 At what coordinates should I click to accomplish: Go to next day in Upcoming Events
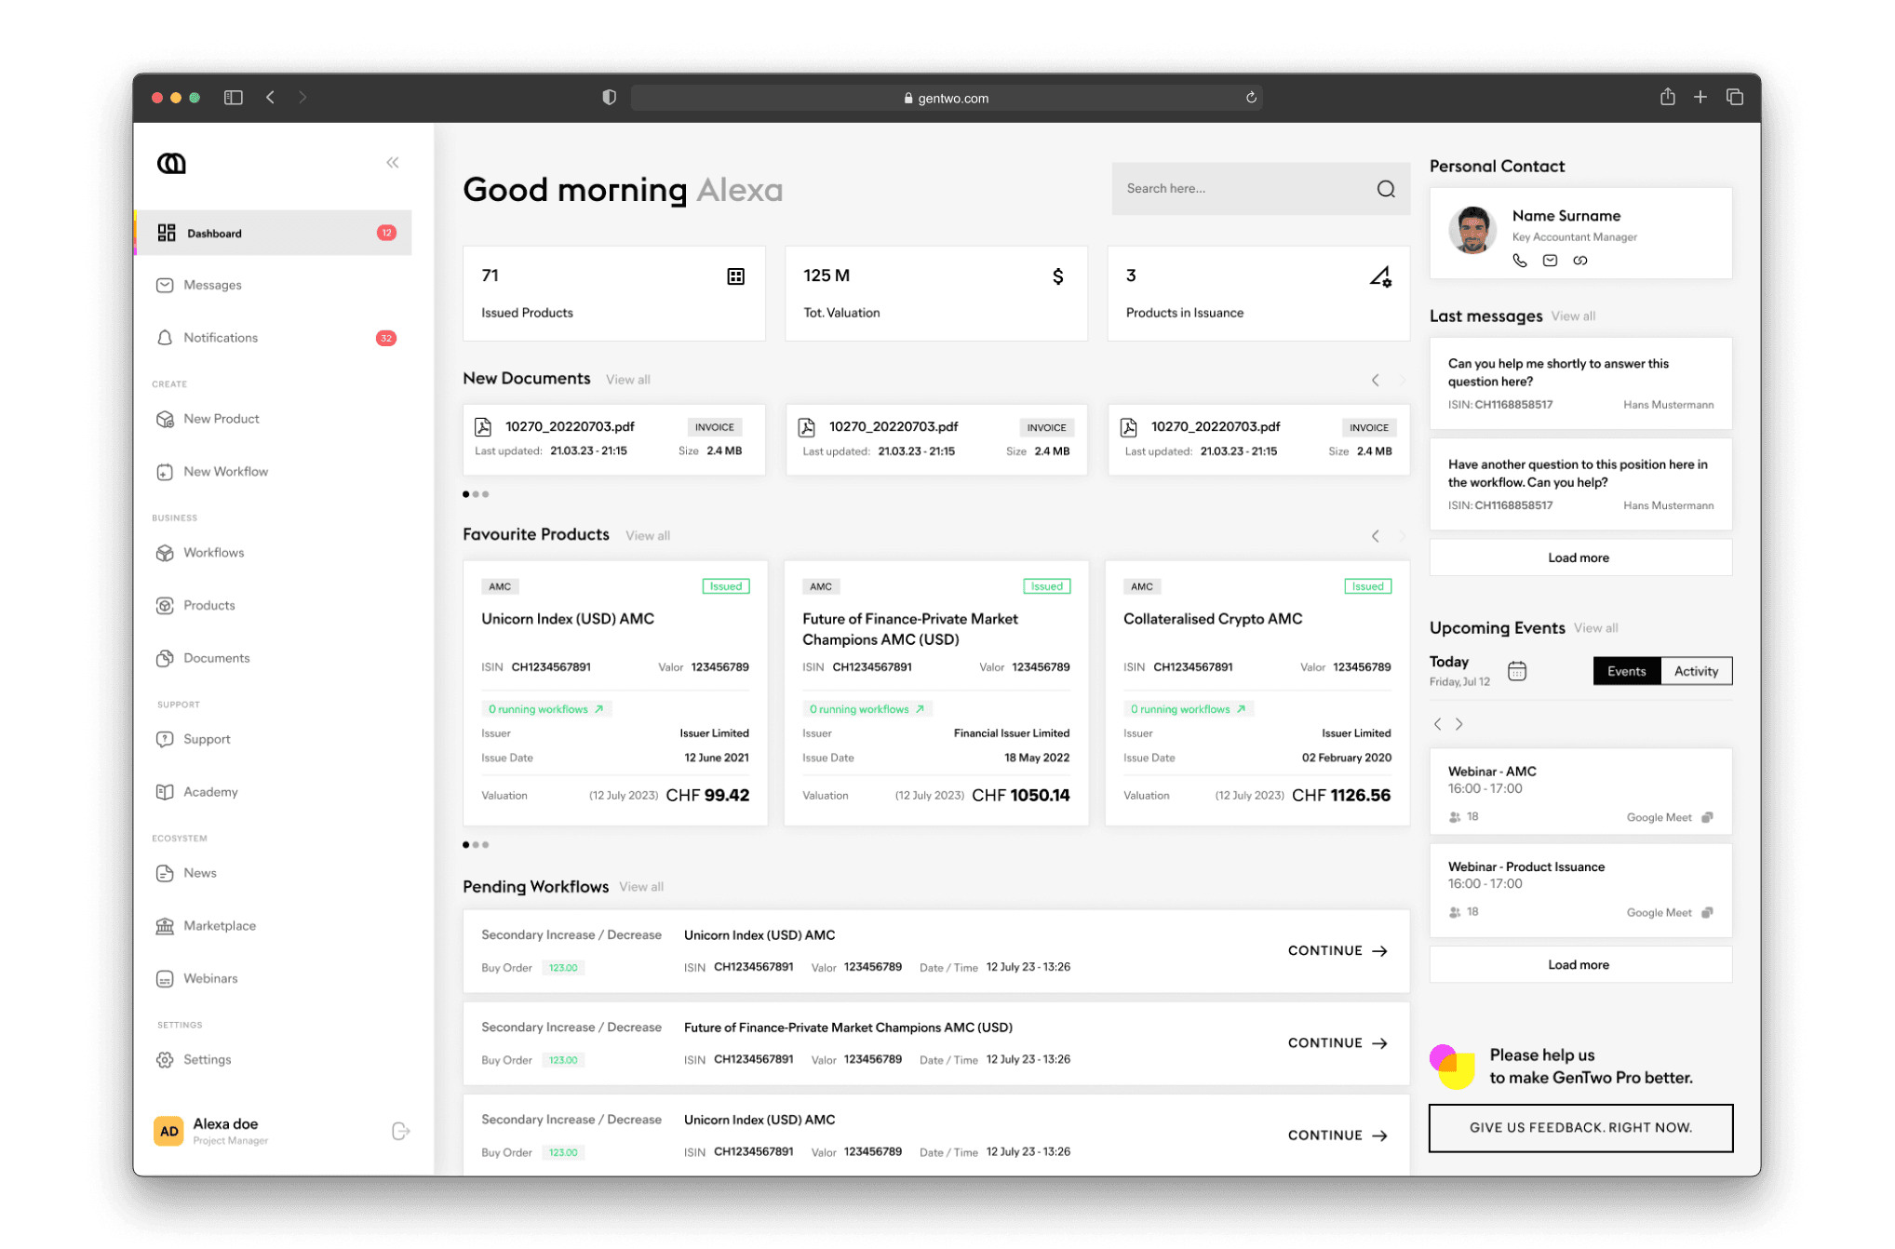[1459, 724]
